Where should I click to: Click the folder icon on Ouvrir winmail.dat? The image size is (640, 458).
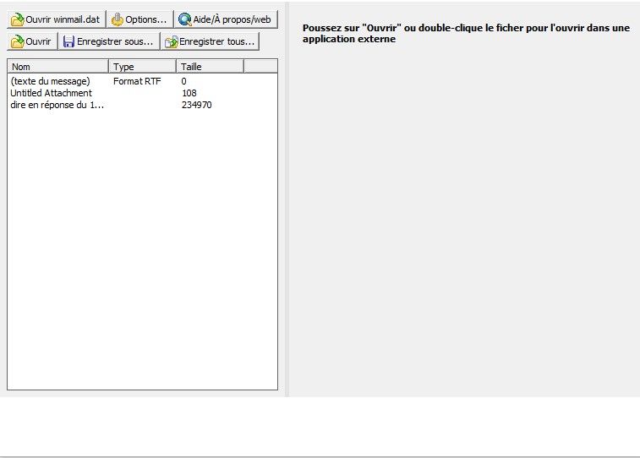[x=17, y=19]
